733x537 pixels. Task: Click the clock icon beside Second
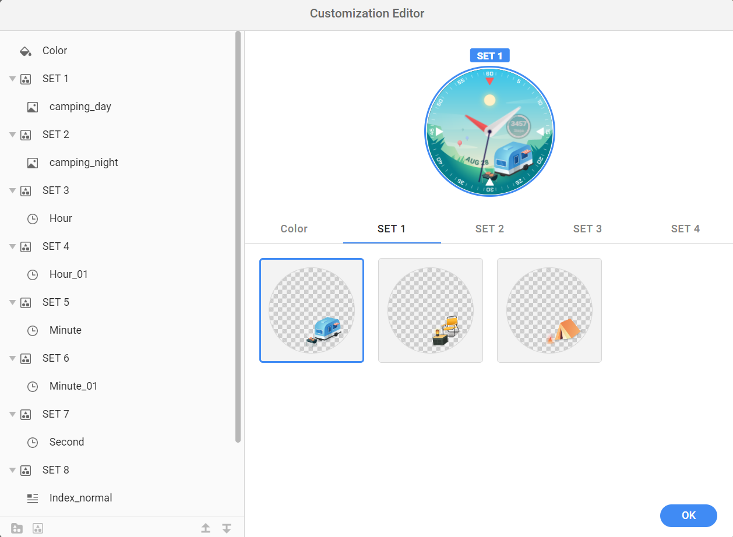click(x=33, y=442)
